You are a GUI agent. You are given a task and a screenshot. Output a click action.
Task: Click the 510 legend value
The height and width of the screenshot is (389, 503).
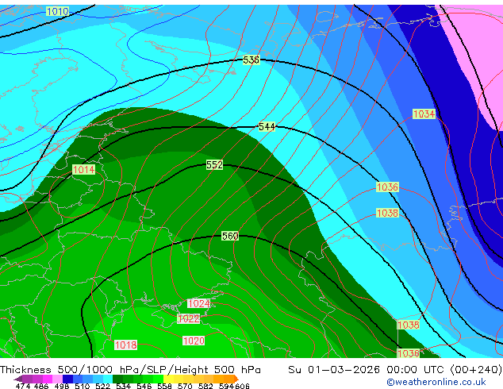click(83, 386)
